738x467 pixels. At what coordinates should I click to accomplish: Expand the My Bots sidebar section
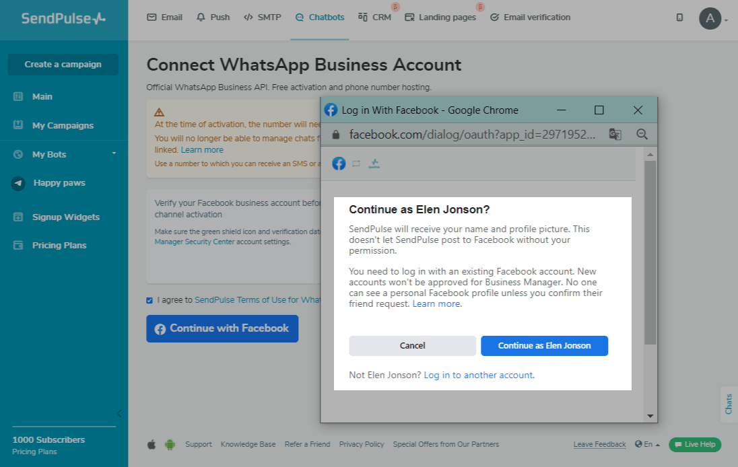pyautogui.click(x=114, y=153)
